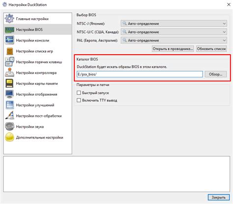Open the Настройки пост-обработки label
The width and height of the screenshot is (233, 204).
click(39, 116)
